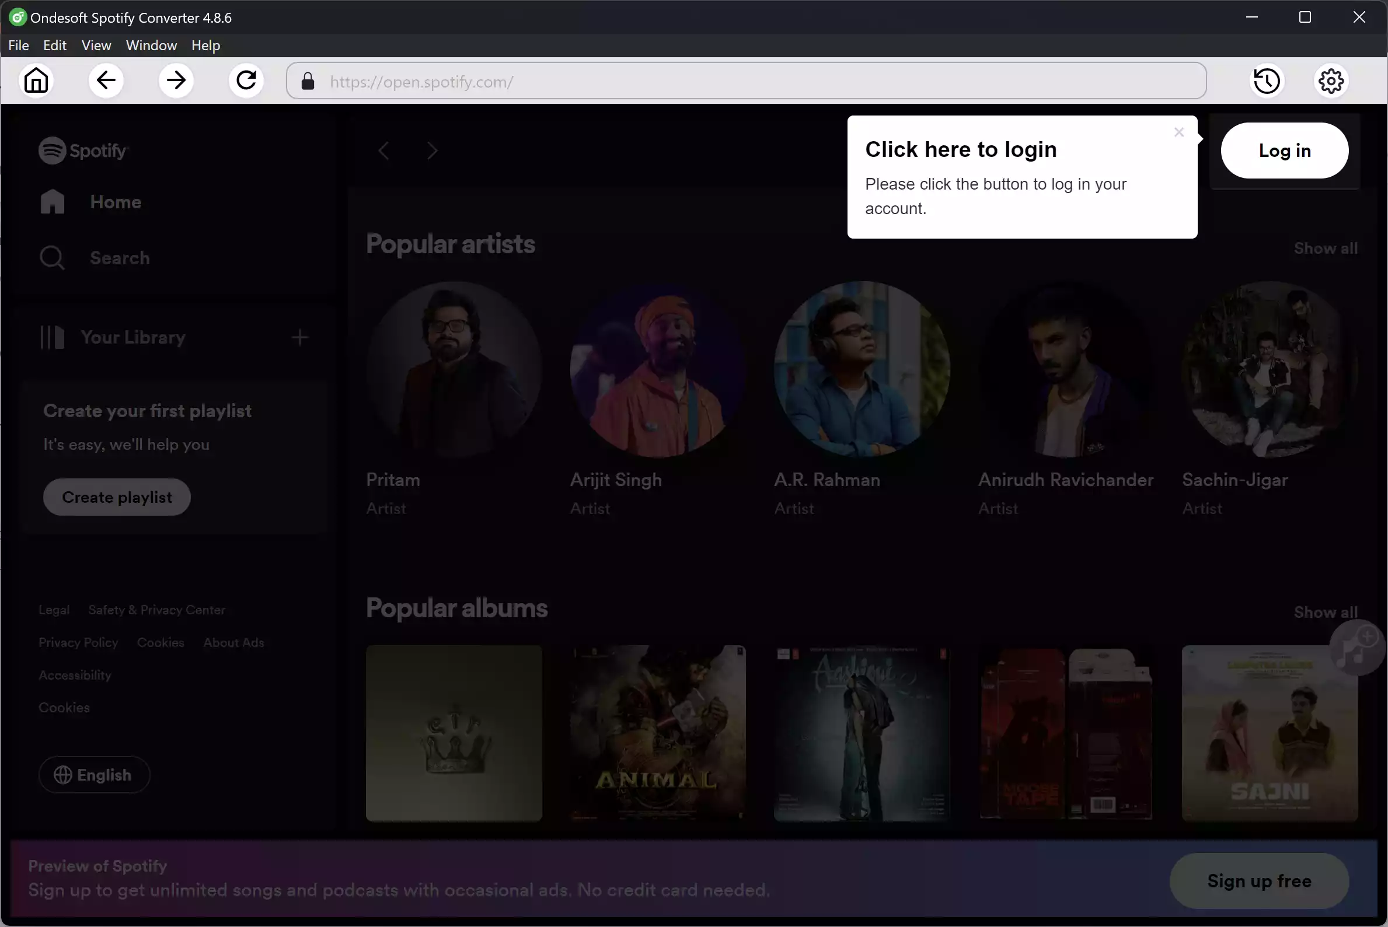This screenshot has height=927, width=1388.
Task: Click the Home toolbar icon
Action: point(36,81)
